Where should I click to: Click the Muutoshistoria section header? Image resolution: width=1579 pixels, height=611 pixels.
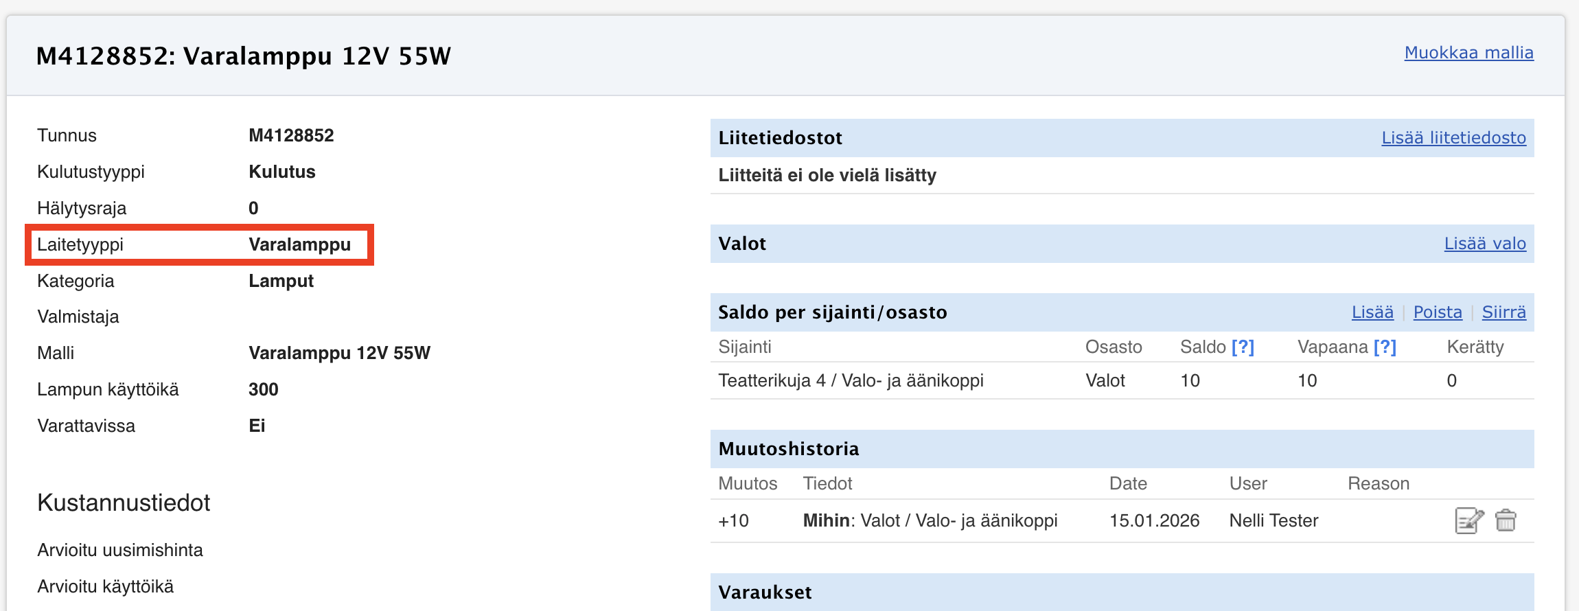[1122, 449]
